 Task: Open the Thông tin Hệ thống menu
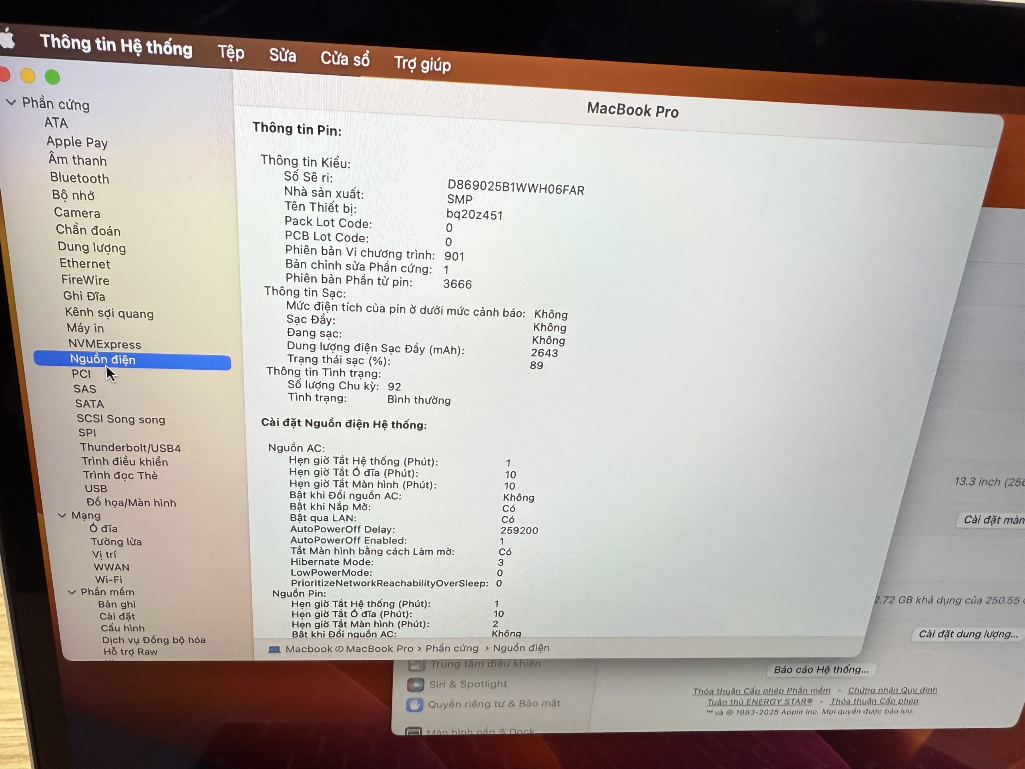(x=116, y=45)
